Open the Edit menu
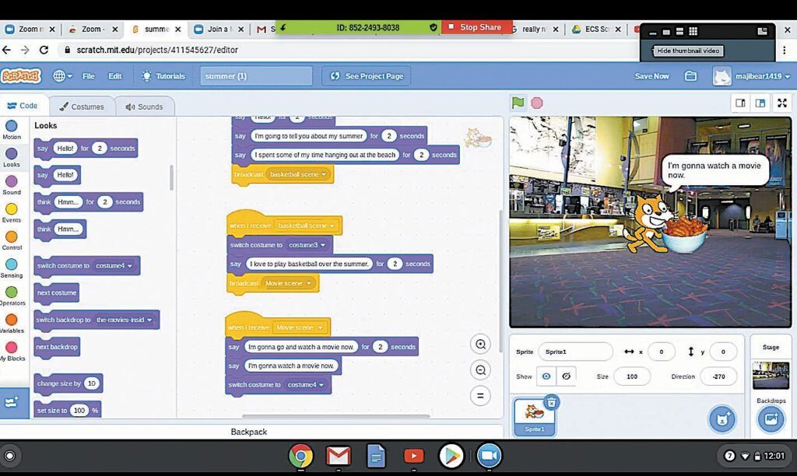This screenshot has width=797, height=476. click(115, 76)
